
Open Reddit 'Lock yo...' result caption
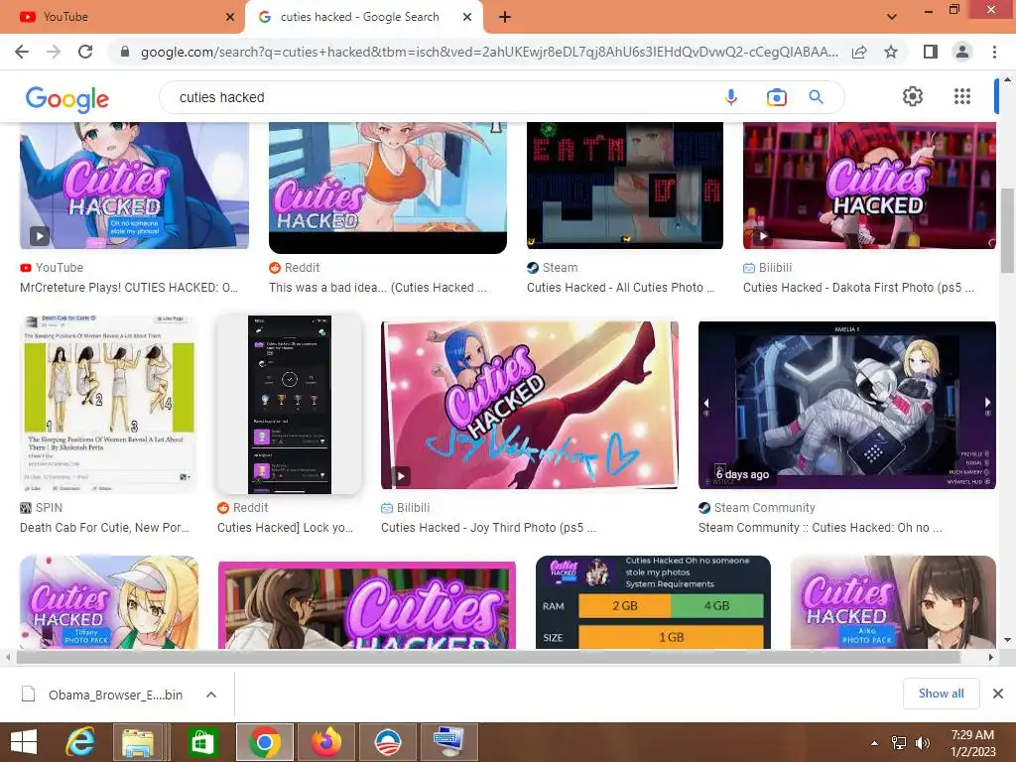285,528
